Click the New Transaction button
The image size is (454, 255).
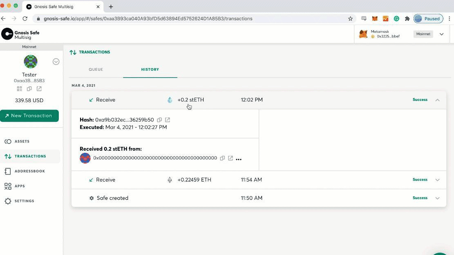click(x=29, y=116)
